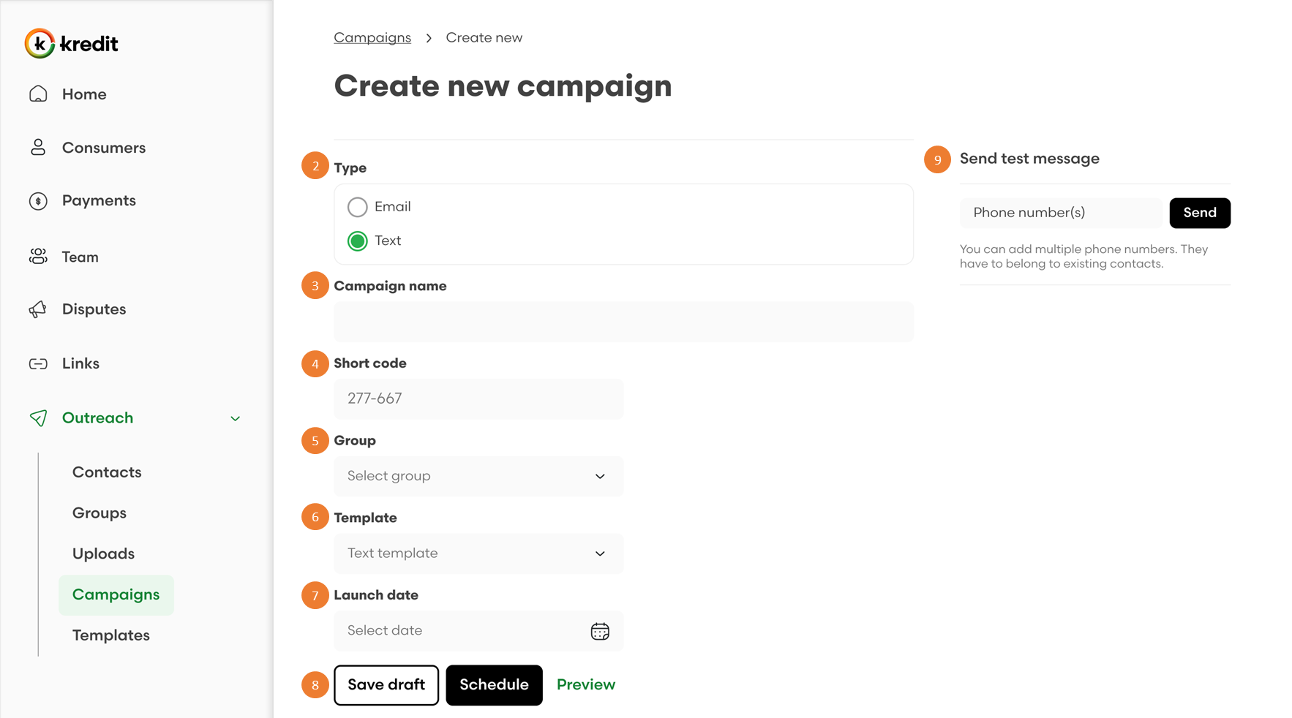The width and height of the screenshot is (1292, 718).
Task: Click the Payments dollar coin icon
Action: click(38, 201)
